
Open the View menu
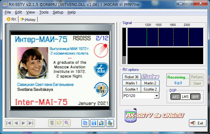pyautogui.click(x=31, y=12)
